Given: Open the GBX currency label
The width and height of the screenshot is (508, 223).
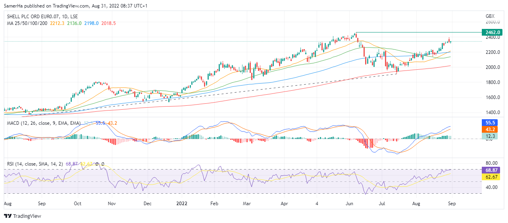Looking at the screenshot, I should click(x=490, y=16).
